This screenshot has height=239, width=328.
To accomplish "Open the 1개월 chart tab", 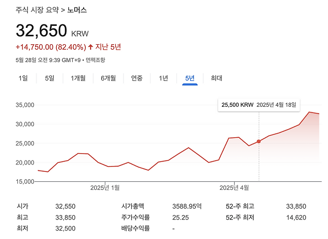I will click(78, 78).
